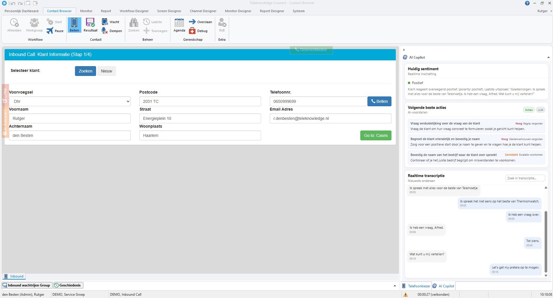Viewport: 553px width, 298px height.
Task: Click the undo arrow in title bar
Action: click(x=13, y=3)
